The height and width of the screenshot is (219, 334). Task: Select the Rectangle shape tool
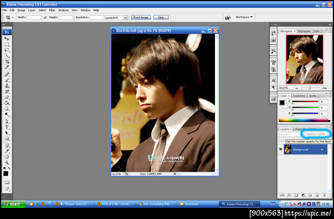[x=7, y=139]
